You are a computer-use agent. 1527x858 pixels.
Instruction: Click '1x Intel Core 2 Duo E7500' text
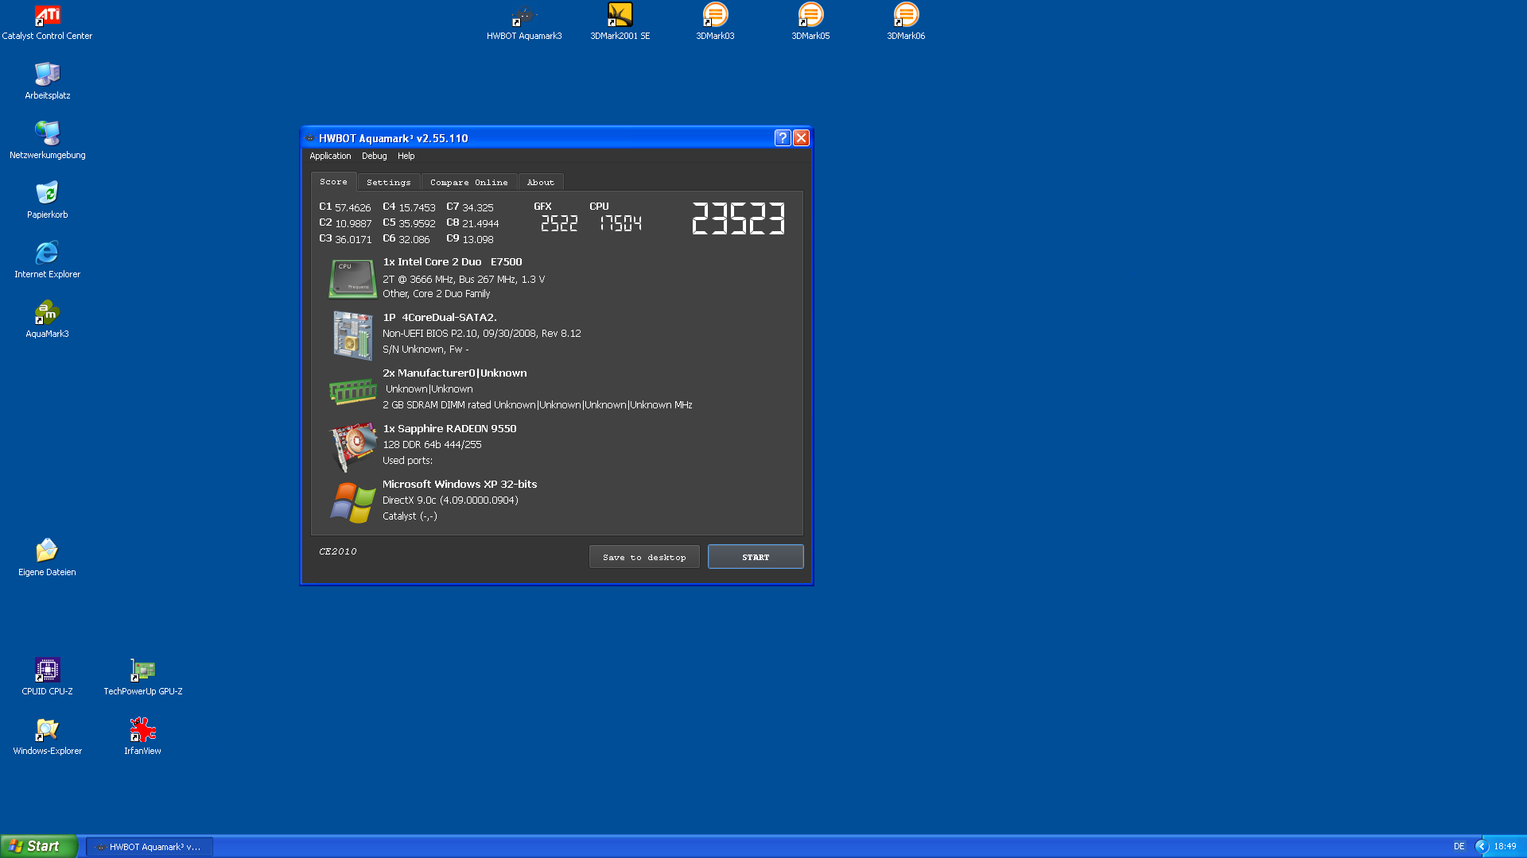(x=453, y=261)
